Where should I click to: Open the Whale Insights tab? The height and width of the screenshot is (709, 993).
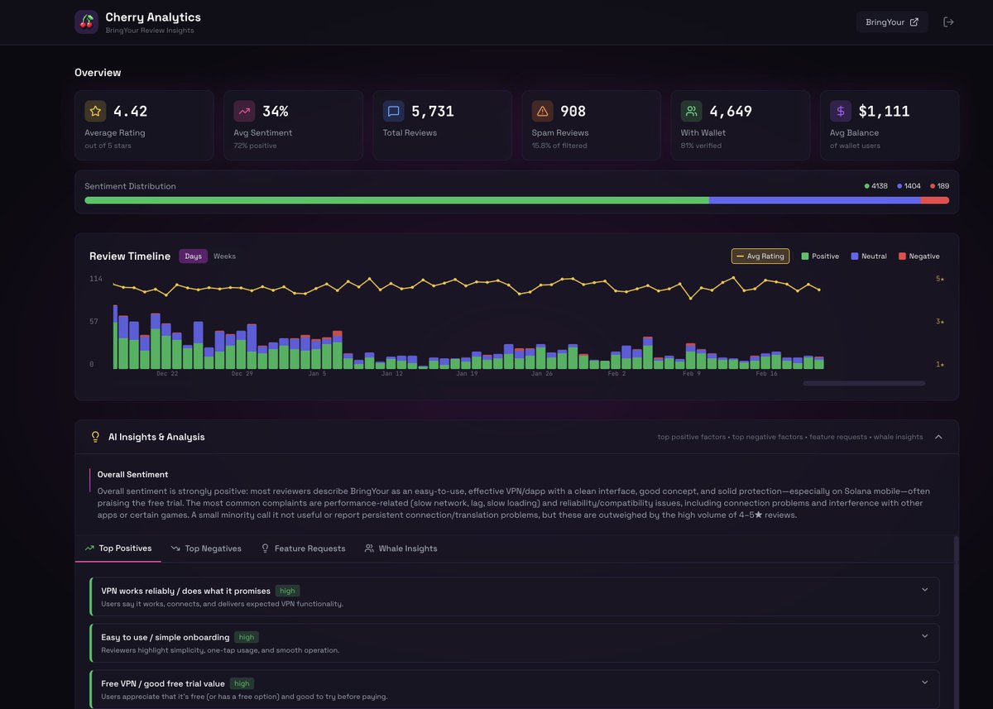click(x=401, y=548)
